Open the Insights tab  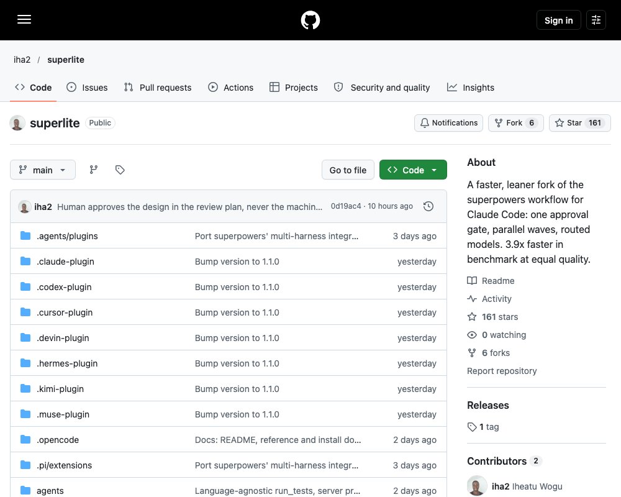click(471, 87)
